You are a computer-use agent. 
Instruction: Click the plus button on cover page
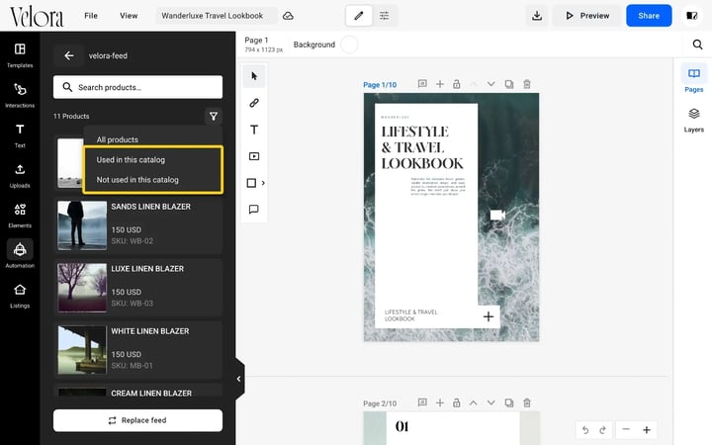point(489,316)
